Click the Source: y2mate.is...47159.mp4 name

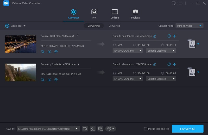pos(58,64)
